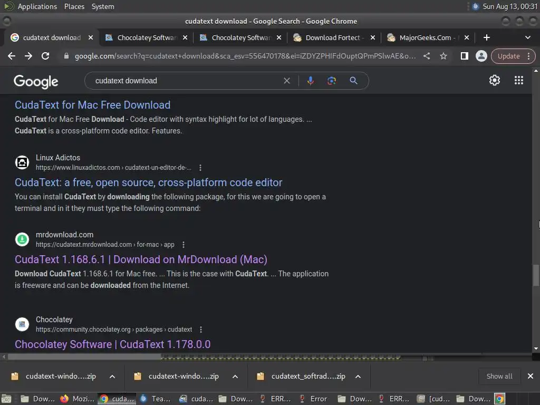This screenshot has width=540, height=405.
Task: Open more options for mrdownload.com result
Action: pyautogui.click(x=183, y=245)
